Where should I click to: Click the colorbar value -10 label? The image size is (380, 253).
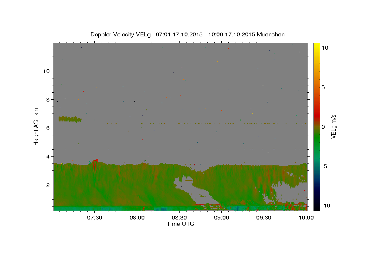(326, 206)
